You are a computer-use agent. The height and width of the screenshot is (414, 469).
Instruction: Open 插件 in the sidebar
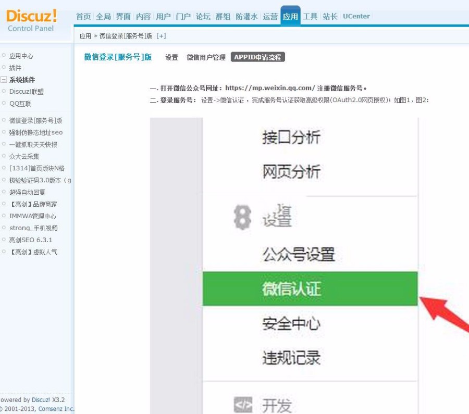pyautogui.click(x=15, y=68)
